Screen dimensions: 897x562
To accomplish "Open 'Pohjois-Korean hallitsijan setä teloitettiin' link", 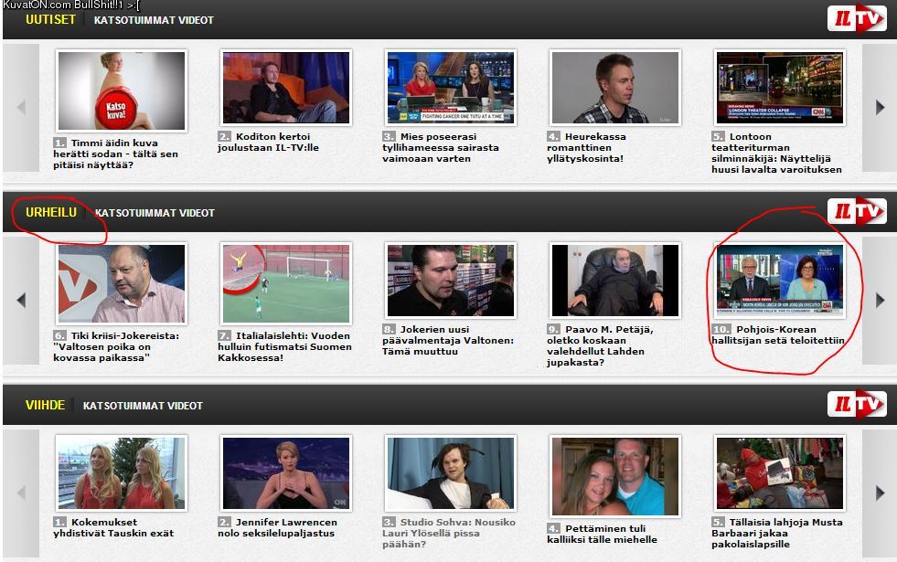I will [777, 334].
